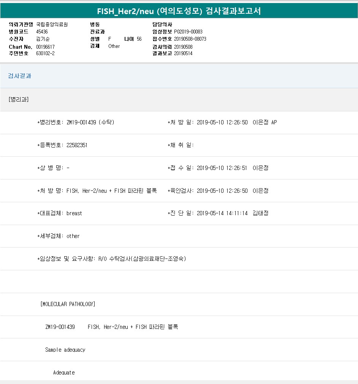Click representative specimen value 'breast'

(74, 213)
